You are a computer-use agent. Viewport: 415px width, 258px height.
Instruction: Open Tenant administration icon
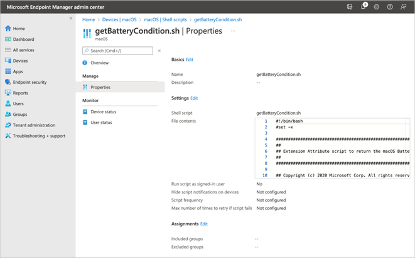pos(8,125)
